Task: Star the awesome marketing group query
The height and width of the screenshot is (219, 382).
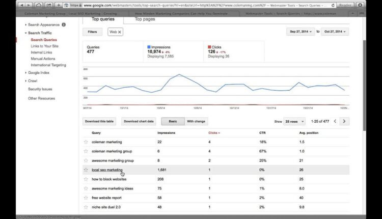Action: [x=86, y=160]
